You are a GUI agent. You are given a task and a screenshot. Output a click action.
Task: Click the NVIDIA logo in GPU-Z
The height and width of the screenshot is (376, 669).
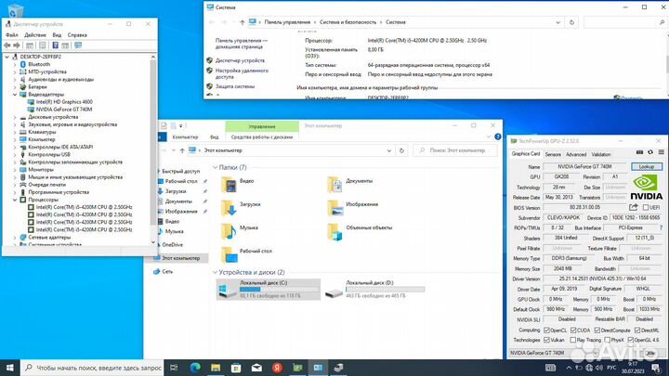pyautogui.click(x=647, y=188)
